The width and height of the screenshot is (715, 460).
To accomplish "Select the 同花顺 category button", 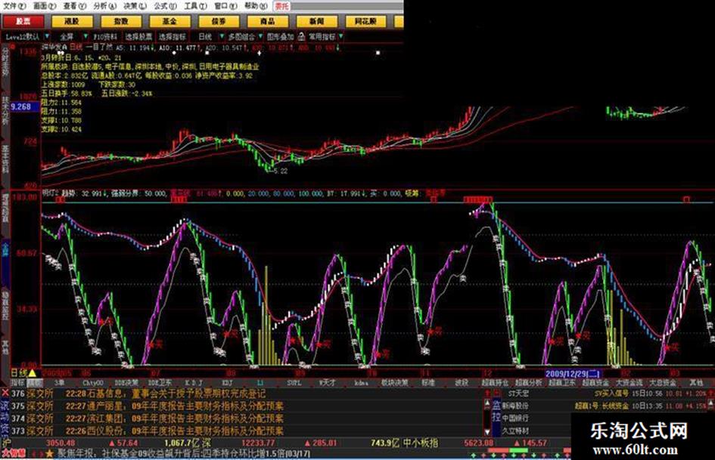I will tap(365, 21).
